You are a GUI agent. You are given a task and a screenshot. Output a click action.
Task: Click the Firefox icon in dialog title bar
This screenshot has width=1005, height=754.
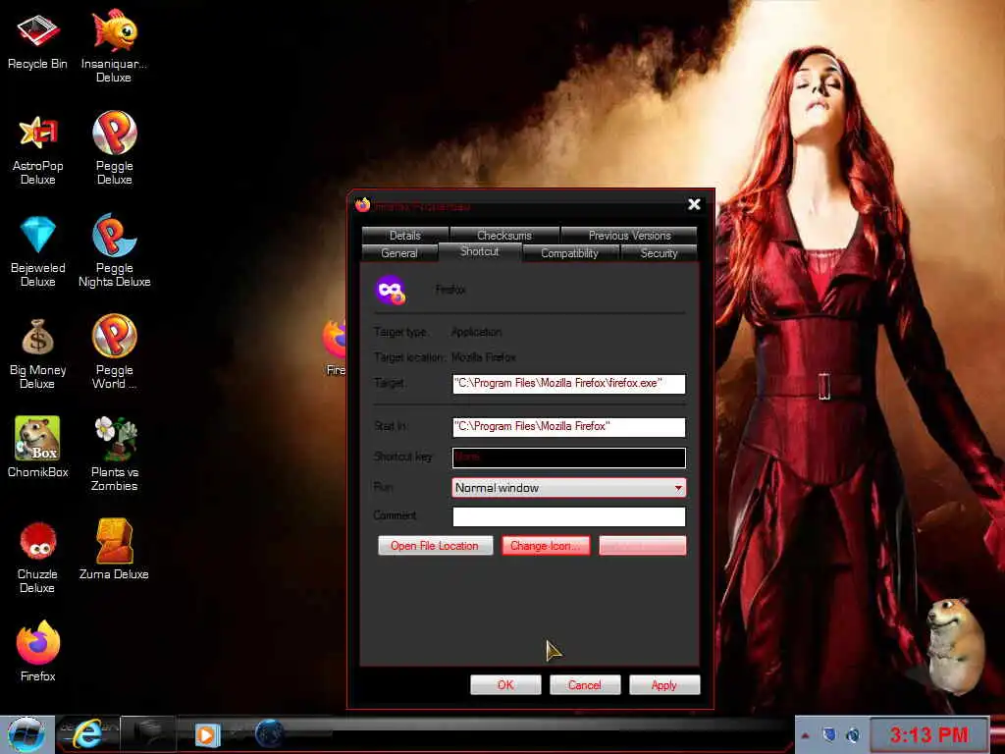[x=363, y=205]
